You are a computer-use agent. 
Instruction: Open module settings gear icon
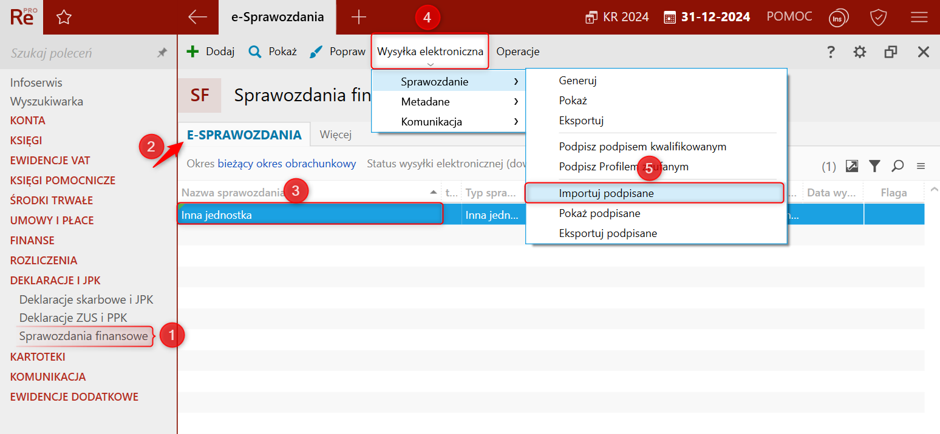tap(860, 52)
